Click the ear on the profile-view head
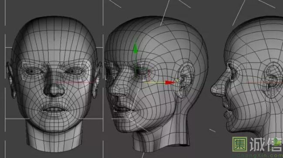283x158 pixels. 273,79
